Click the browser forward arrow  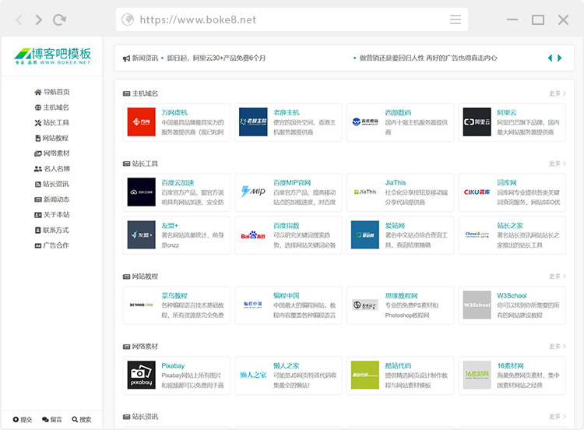click(x=39, y=19)
